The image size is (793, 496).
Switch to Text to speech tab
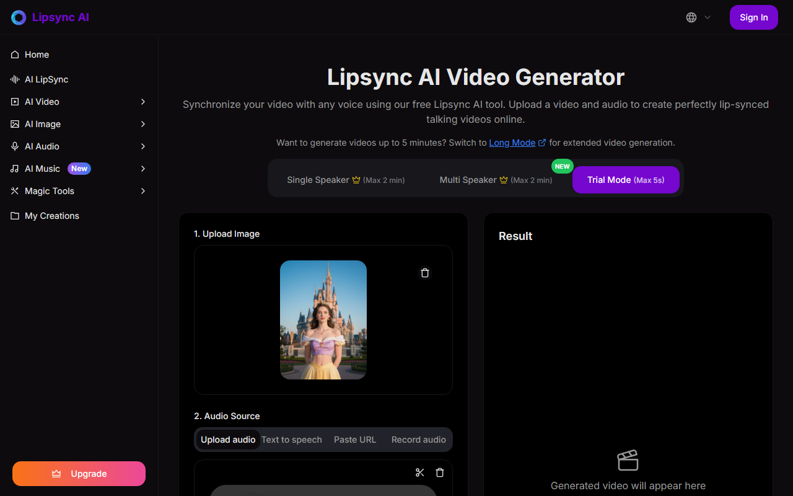(292, 440)
